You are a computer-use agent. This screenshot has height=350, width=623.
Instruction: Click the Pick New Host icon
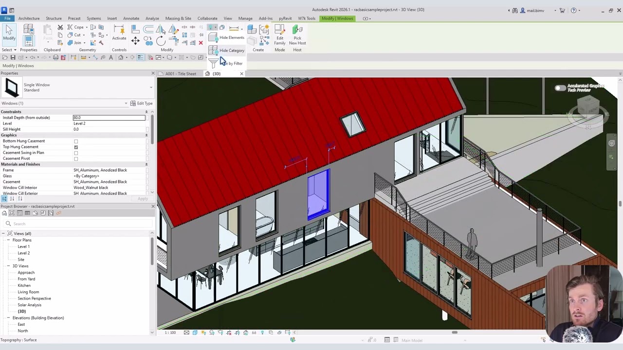[297, 35]
